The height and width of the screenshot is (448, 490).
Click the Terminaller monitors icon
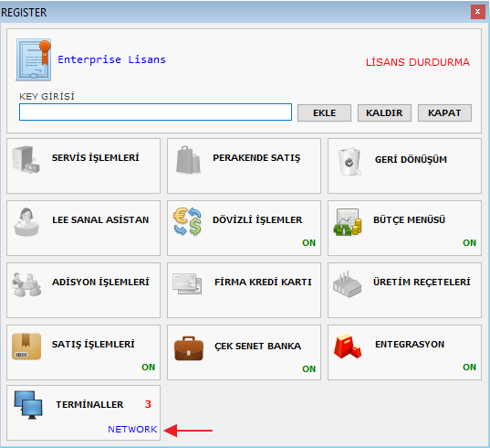point(28,405)
